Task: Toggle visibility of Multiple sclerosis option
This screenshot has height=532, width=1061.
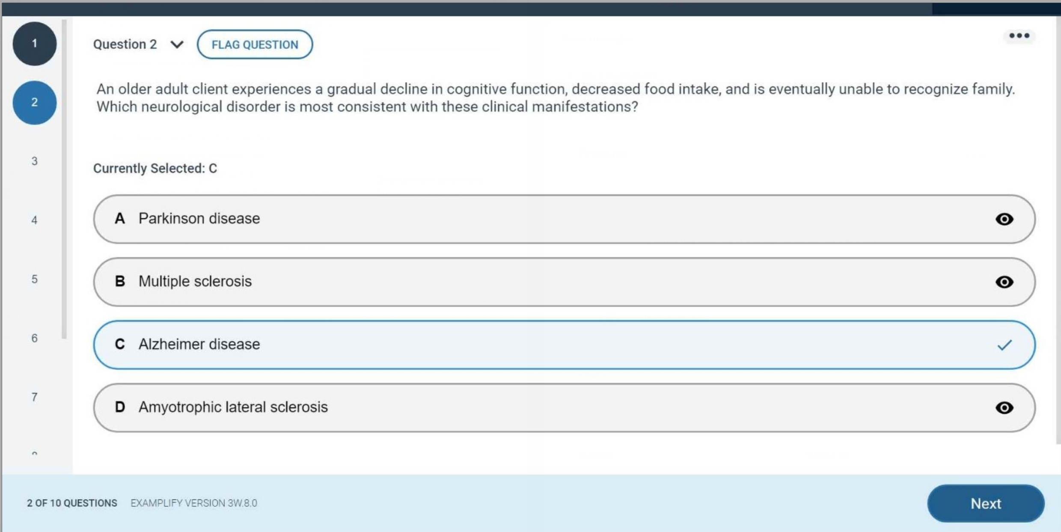Action: 1005,282
